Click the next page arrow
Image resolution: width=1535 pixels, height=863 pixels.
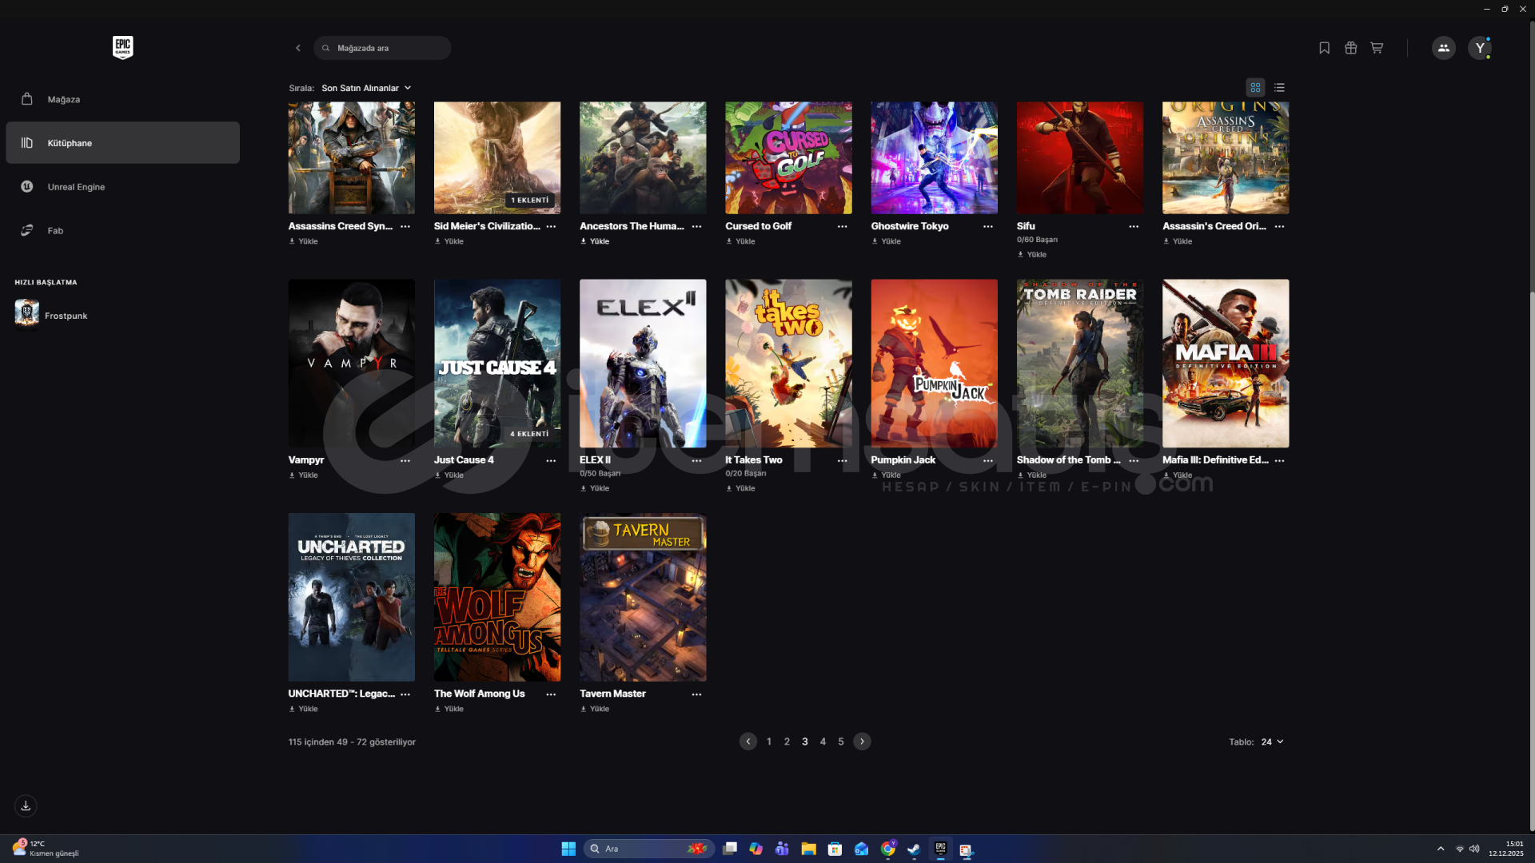point(862,742)
